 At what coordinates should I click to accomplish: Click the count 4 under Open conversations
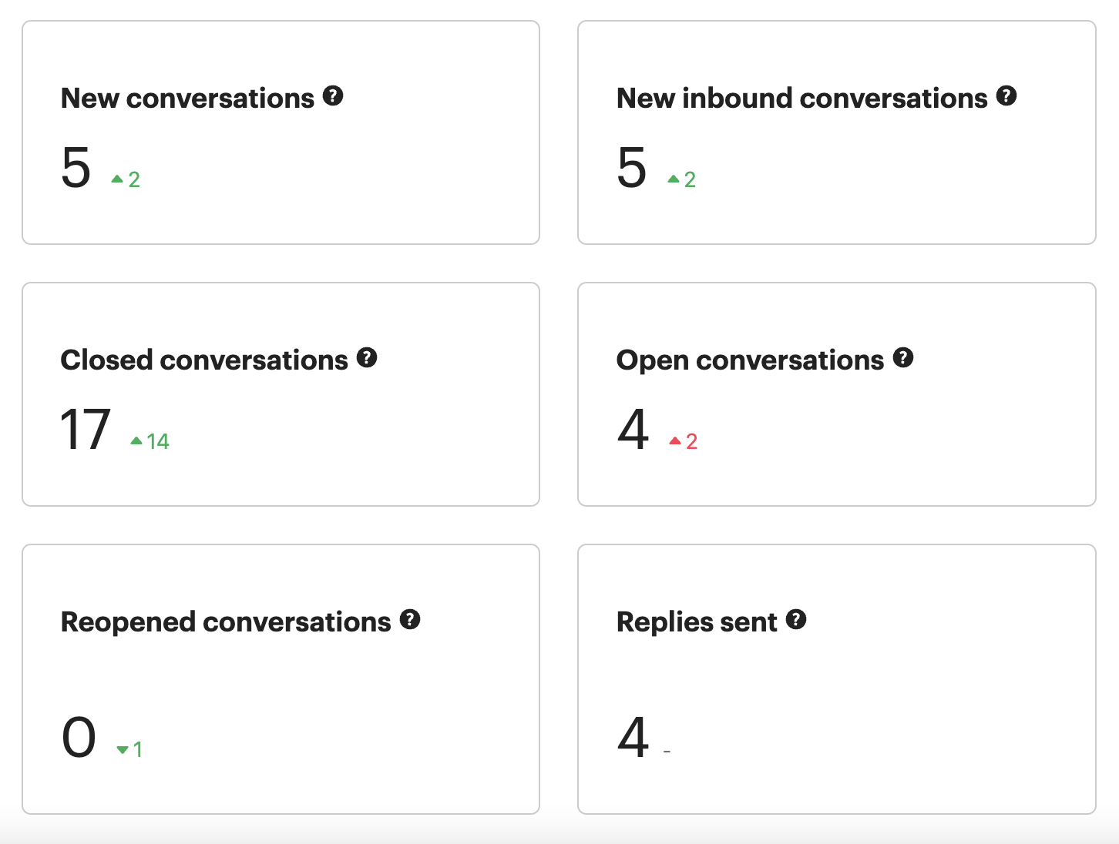(x=633, y=430)
